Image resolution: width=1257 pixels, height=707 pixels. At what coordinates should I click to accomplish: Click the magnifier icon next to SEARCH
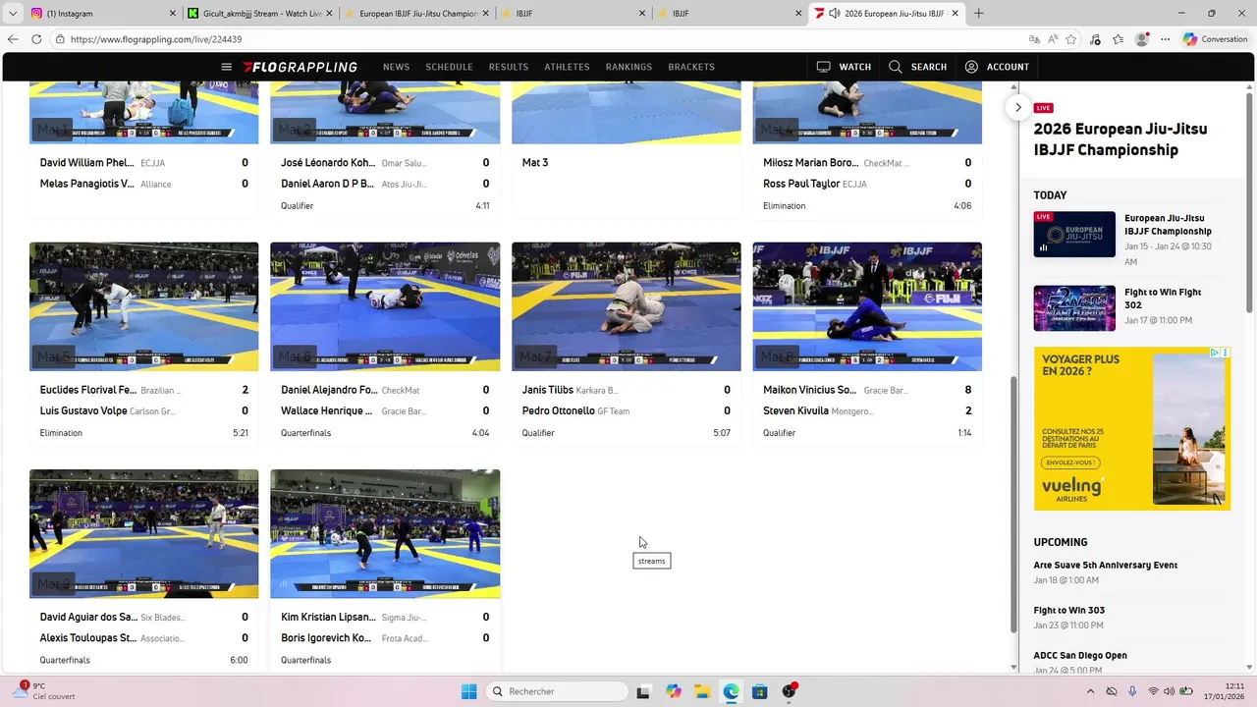tap(896, 67)
